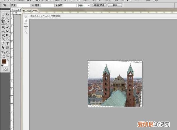Select the Lasso tool

(x=3, y=18)
